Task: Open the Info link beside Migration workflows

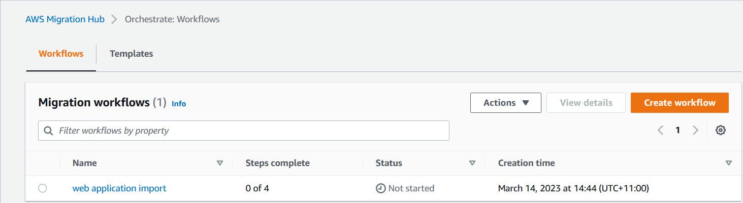Action: tap(179, 104)
